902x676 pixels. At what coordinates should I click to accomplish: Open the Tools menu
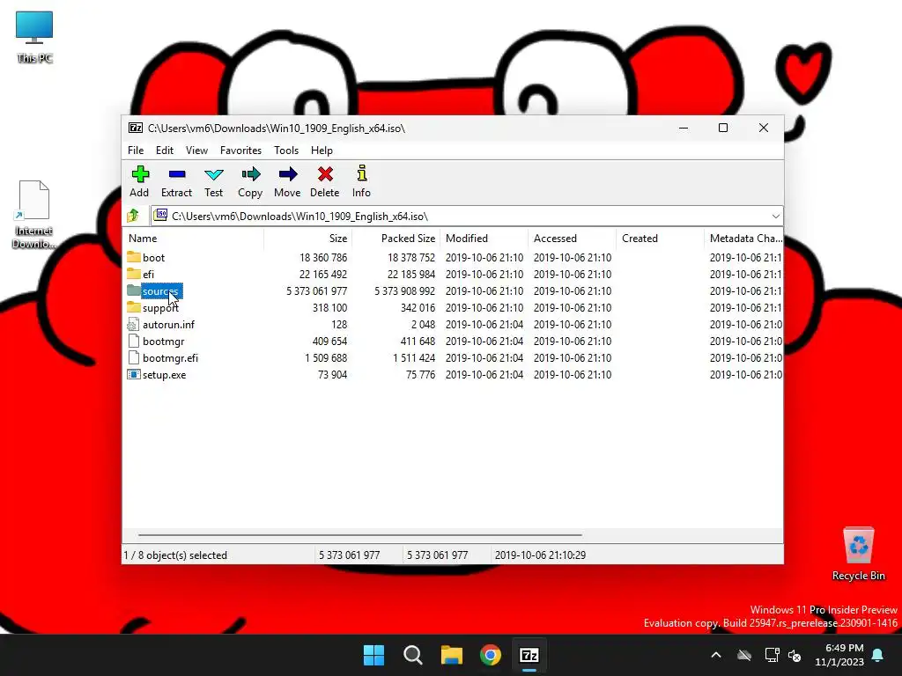coord(286,150)
